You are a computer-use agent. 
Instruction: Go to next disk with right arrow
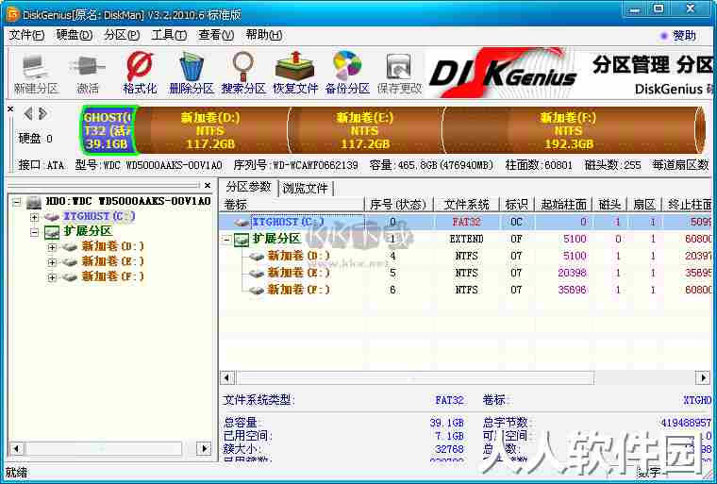point(43,113)
